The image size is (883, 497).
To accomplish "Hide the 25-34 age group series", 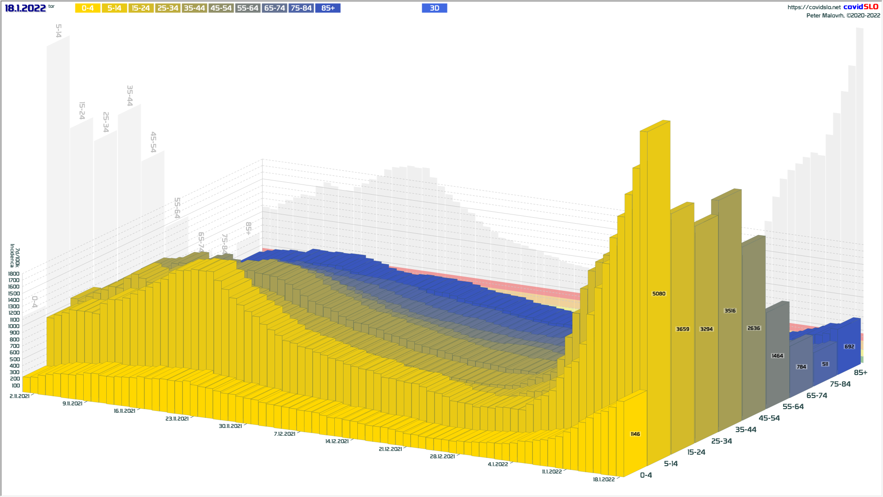I will [167, 8].
